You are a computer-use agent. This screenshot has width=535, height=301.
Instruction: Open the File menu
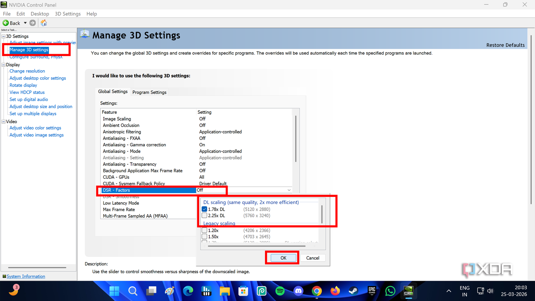pos(7,14)
